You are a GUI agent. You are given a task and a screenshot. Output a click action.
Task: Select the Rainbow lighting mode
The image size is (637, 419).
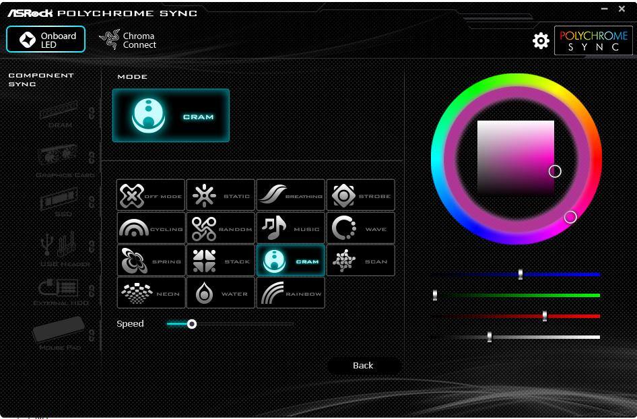291,293
